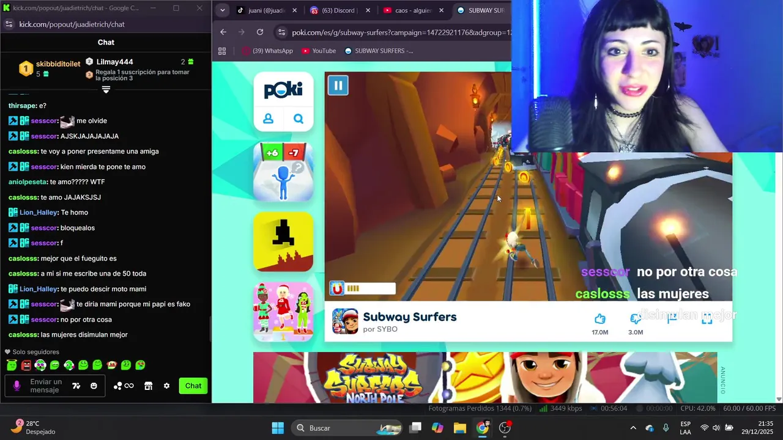
Task: Click the kick.com popout address bar
Action: click(x=72, y=24)
